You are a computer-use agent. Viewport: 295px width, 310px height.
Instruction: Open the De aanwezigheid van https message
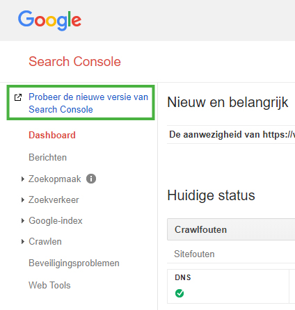(x=232, y=134)
